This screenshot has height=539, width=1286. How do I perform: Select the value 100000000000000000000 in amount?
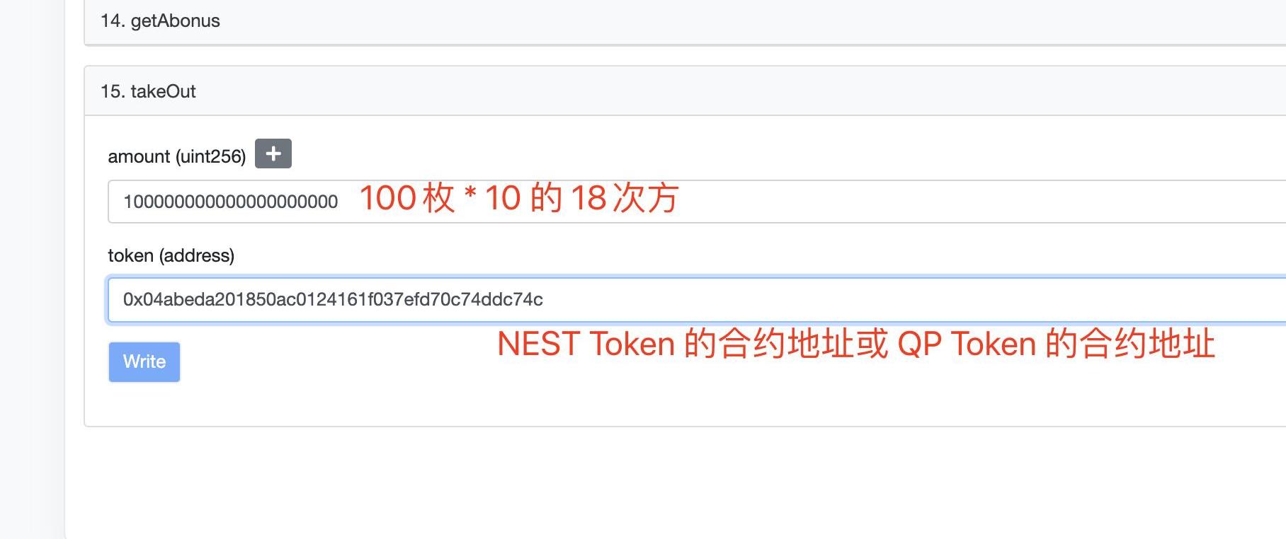(230, 202)
